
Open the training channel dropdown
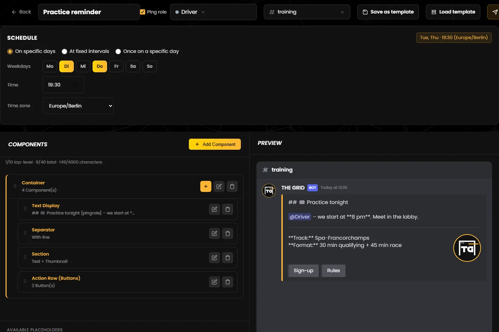point(307,12)
